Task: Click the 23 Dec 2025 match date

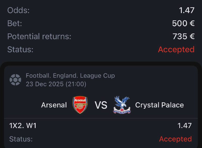Action: pos(56,84)
